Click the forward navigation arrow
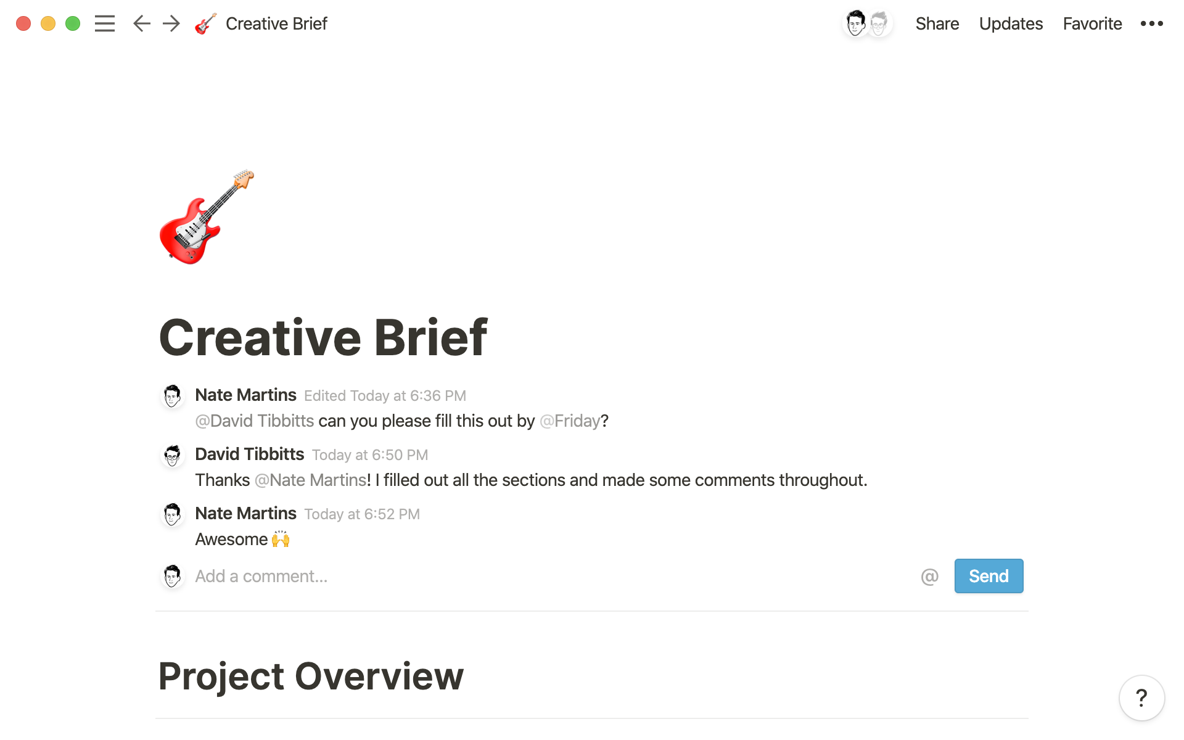Screen dimensions: 1184x740 [x=171, y=23]
